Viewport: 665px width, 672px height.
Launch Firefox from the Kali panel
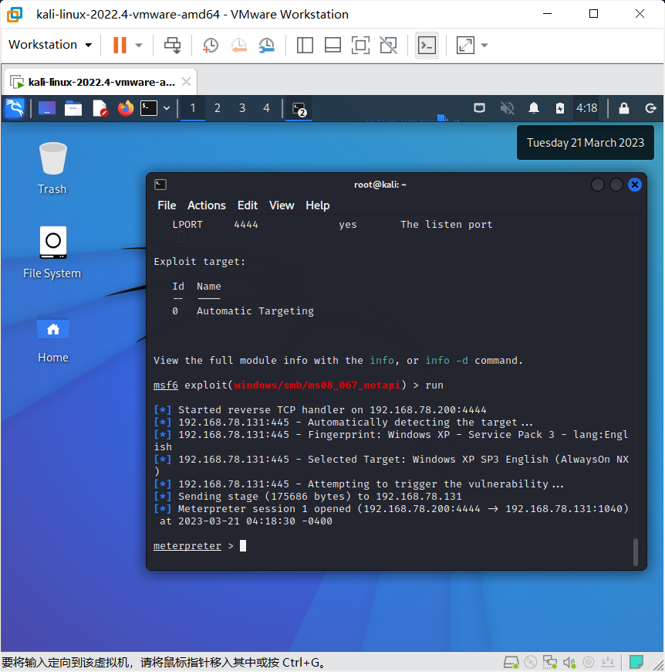126,108
